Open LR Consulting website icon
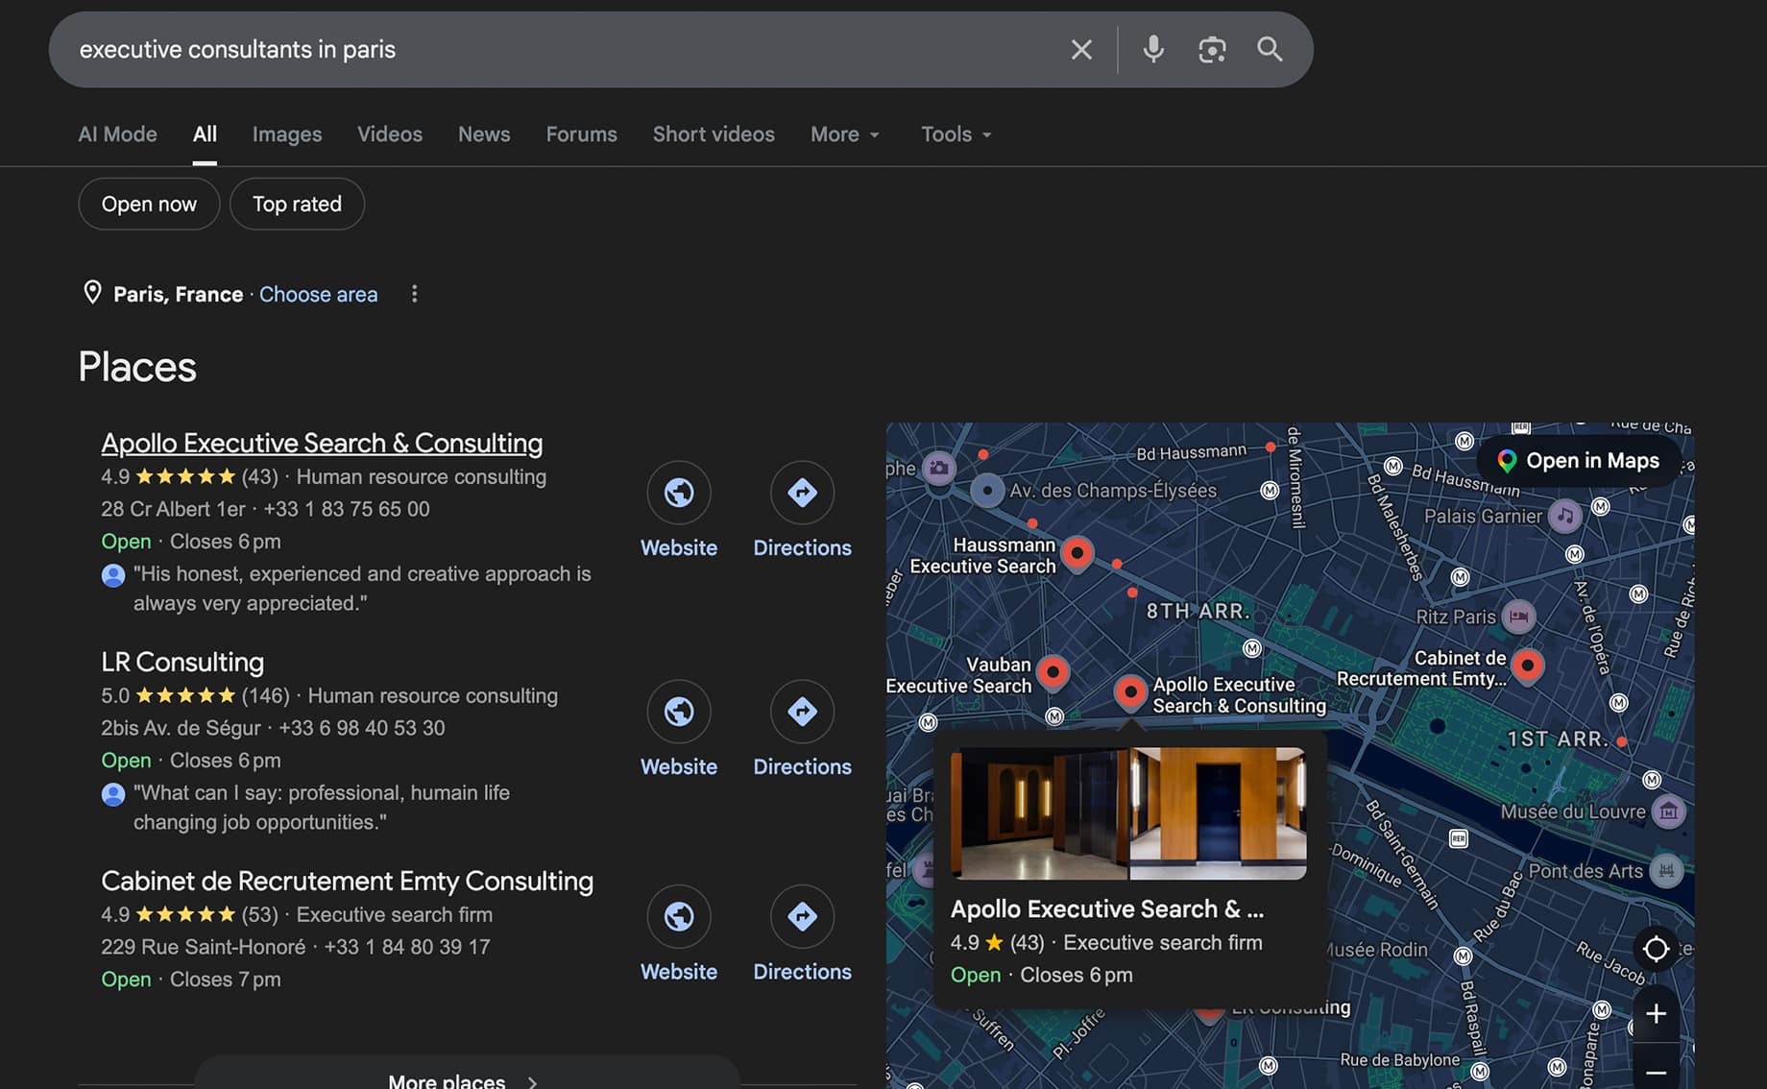1767x1089 pixels. tap(679, 712)
